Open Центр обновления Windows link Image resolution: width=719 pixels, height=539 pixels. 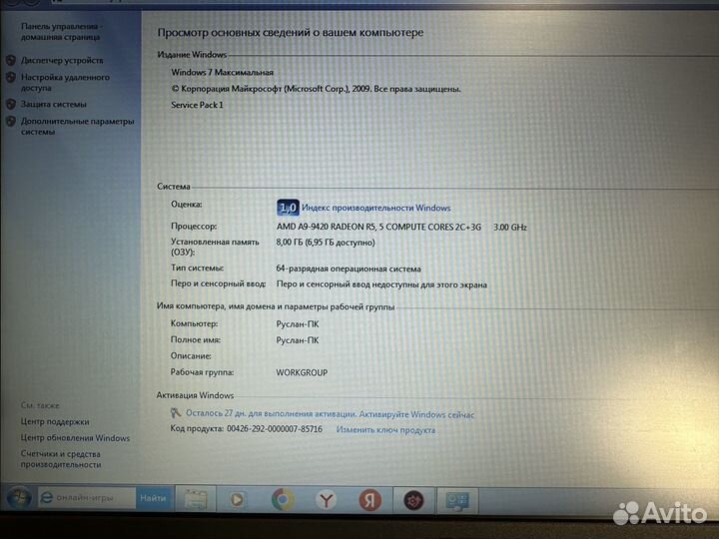click(x=75, y=438)
